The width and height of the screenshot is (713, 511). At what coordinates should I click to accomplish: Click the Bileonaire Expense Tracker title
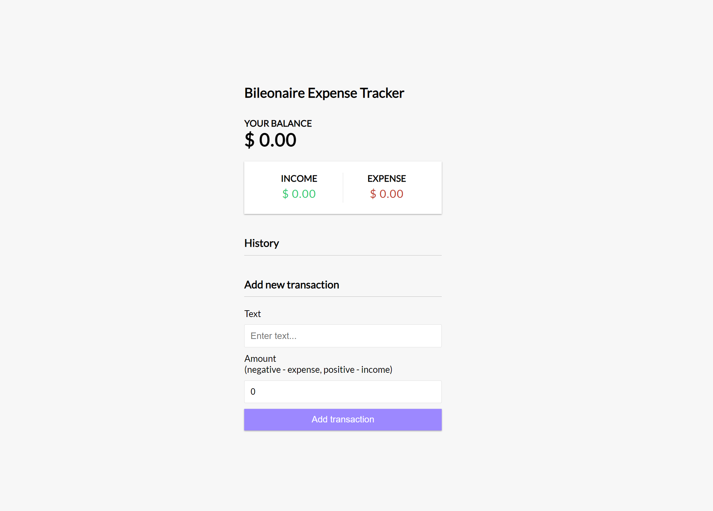click(x=324, y=93)
